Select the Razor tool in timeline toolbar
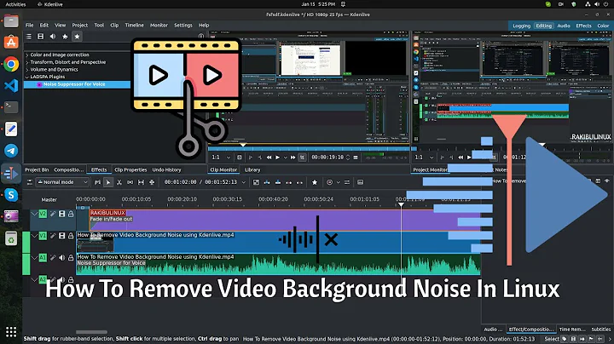The height and width of the screenshot is (344, 614). coord(119,182)
